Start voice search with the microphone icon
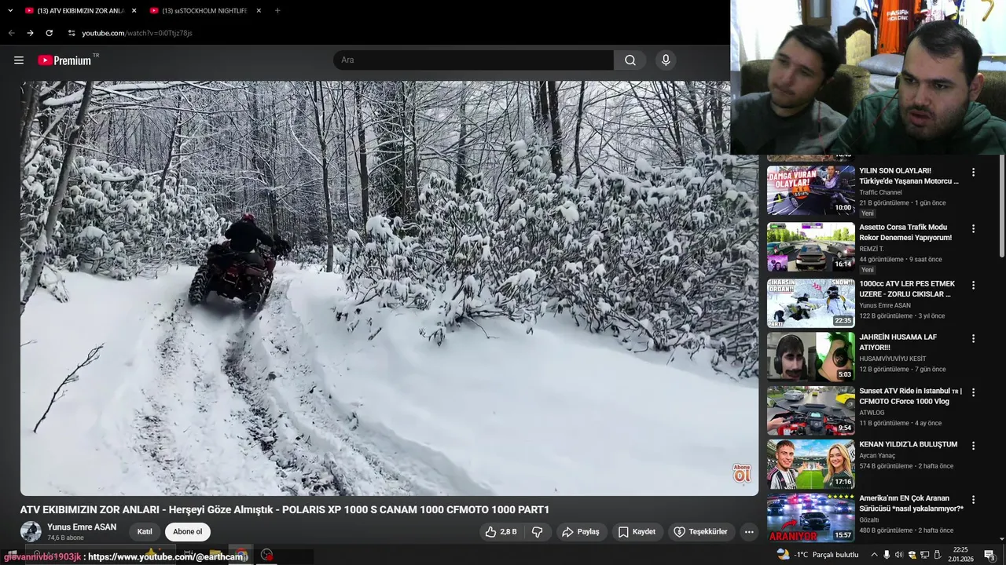The width and height of the screenshot is (1006, 565). click(x=666, y=60)
